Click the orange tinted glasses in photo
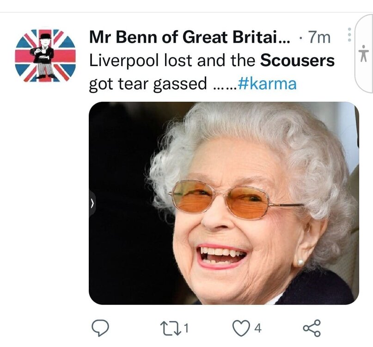The width and height of the screenshot is (373, 347). (x=236, y=199)
